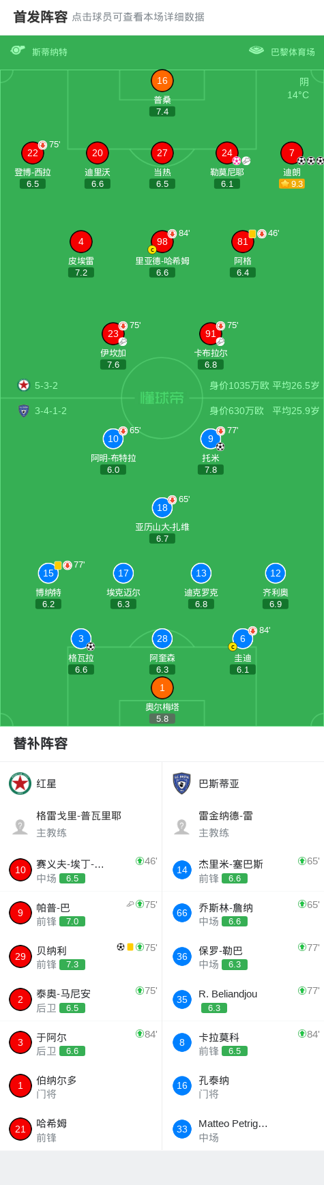The image size is (324, 1185).
Task: Click the stadium icon beside 巴黎体育场
Action: pos(256,50)
